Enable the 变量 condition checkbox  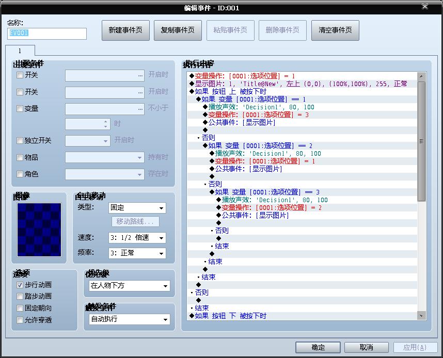pyautogui.click(x=20, y=109)
